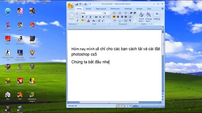Justify the paragraph text
Viewport: 202px width, 113px height.
point(126,17)
